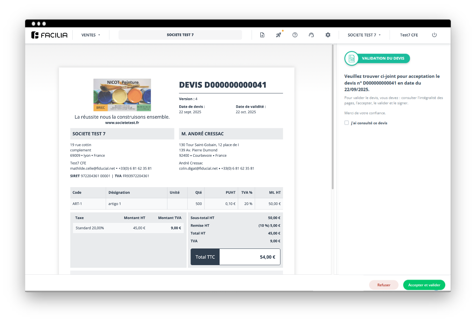Click Accepter et valider
Screen dimensions: 476x323
click(x=424, y=285)
